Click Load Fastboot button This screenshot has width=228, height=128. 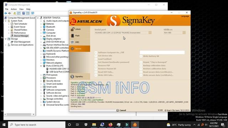(103, 59)
